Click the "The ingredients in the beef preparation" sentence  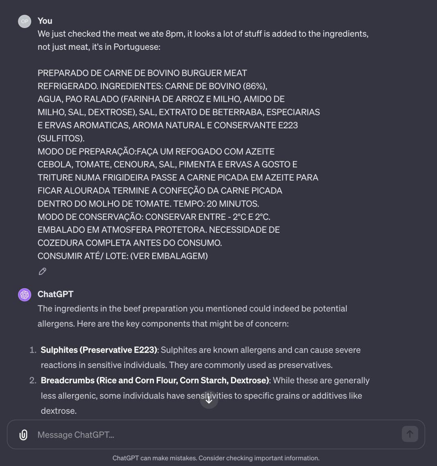(x=192, y=309)
